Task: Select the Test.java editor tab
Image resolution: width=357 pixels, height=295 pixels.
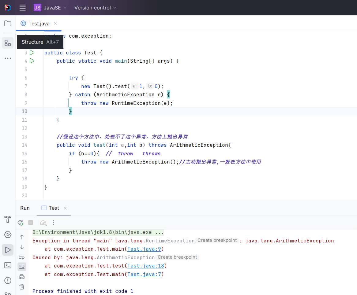Action: click(x=39, y=24)
